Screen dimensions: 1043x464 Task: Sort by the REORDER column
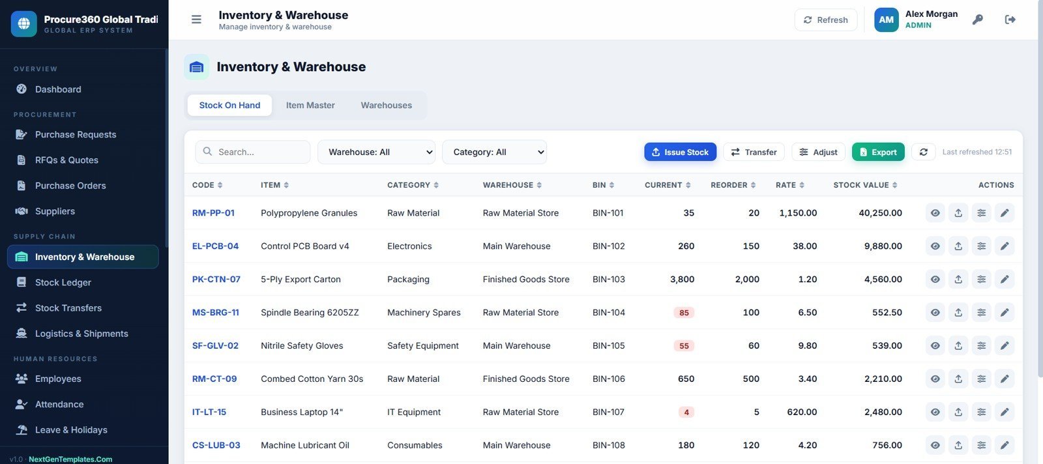click(x=733, y=185)
